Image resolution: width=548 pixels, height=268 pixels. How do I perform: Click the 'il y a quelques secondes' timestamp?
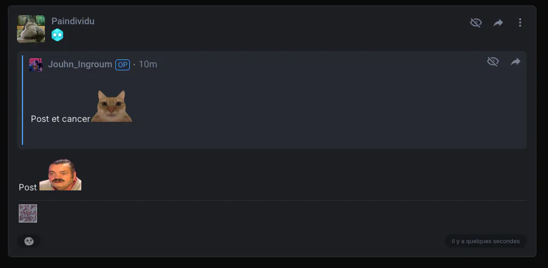[485, 241]
